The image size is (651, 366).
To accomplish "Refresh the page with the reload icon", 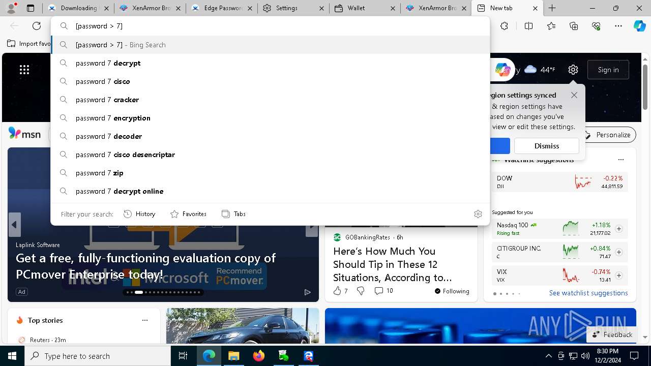I will coord(37,26).
